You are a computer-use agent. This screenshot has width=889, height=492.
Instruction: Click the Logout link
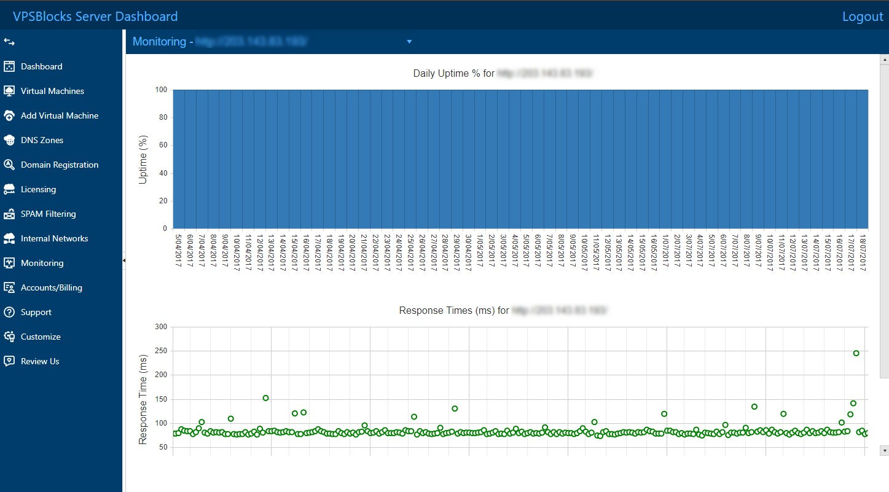862,16
